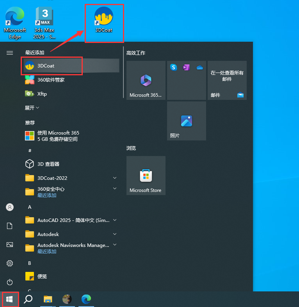Viewport: 299px width, 307px height.
Task: Open 360软件管家 in the recently added list
Action: click(x=71, y=80)
